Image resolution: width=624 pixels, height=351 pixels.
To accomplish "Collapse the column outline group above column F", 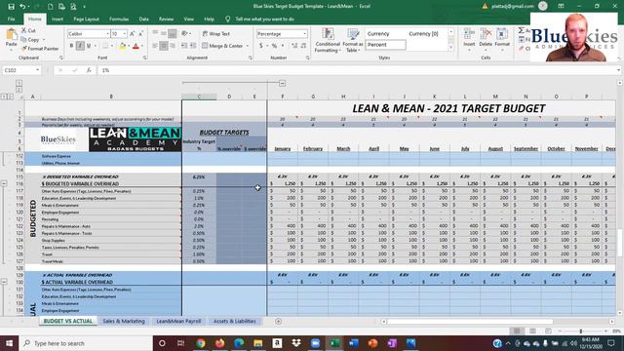I will coord(282,83).
